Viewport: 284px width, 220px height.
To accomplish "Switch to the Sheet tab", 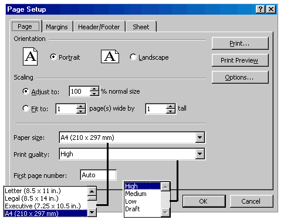I will 141,27.
